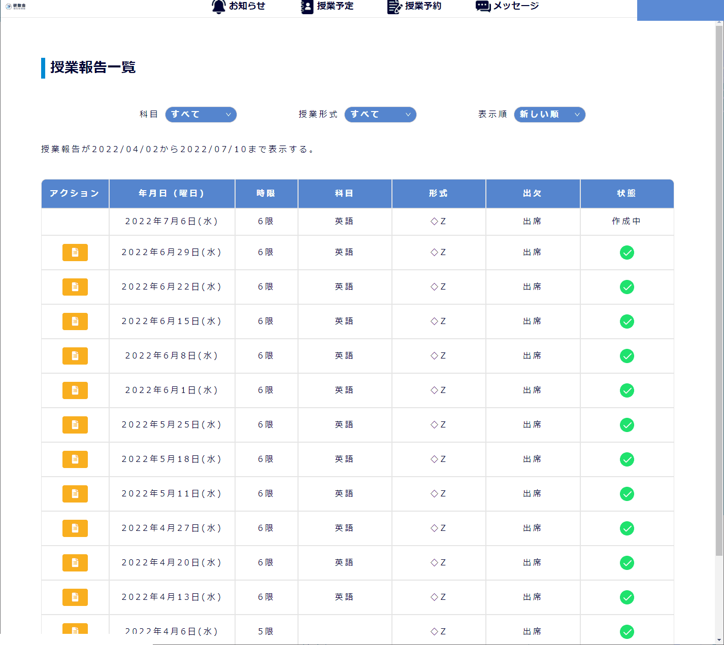Click the scrollbar down arrow
The height and width of the screenshot is (645, 724).
click(x=719, y=640)
